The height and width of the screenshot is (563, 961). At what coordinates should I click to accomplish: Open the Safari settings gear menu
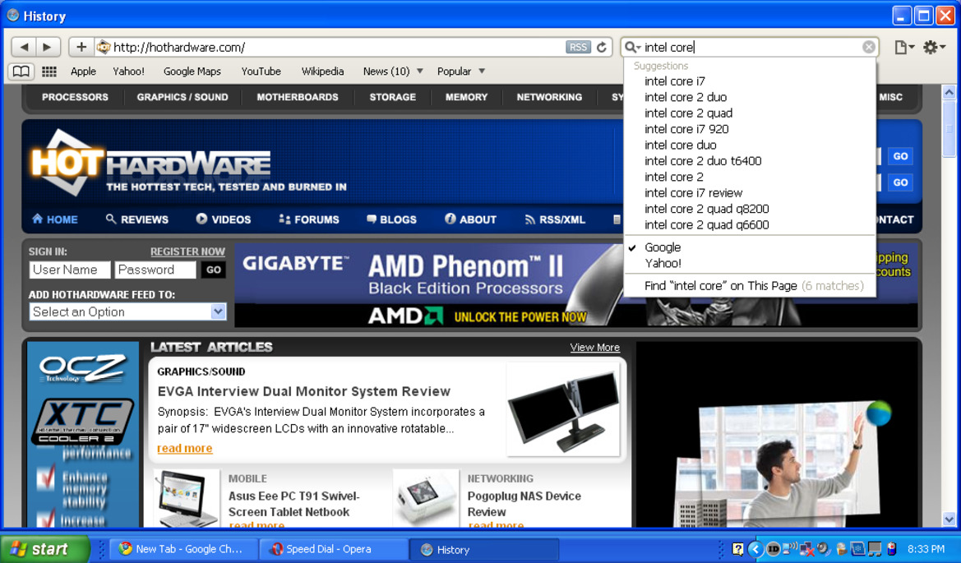coord(934,47)
